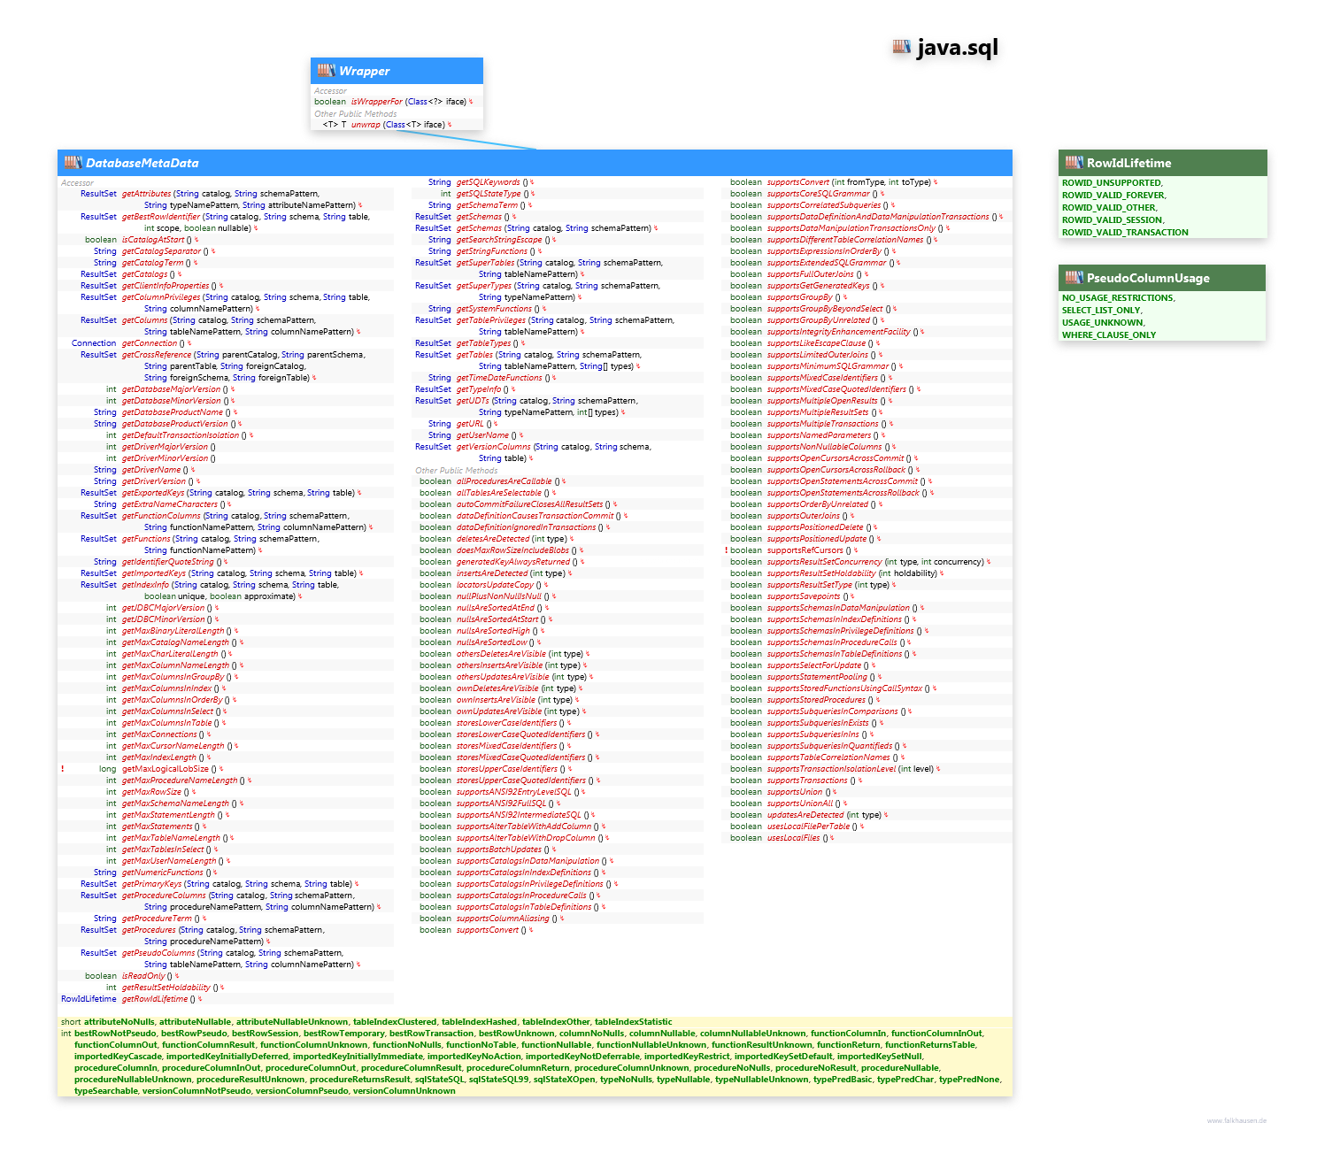
Task: Click the DatabaseMetaData header books icon
Action: tap(73, 162)
